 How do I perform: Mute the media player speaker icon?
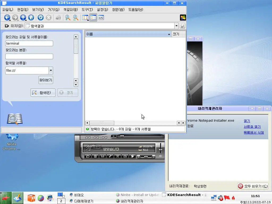coord(160,156)
